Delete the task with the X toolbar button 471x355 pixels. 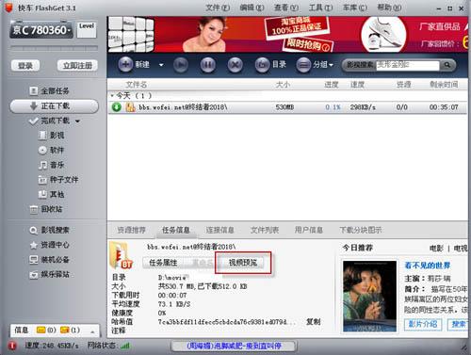[235, 65]
